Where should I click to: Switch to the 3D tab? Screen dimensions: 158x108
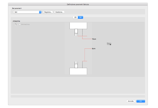point(80,17)
